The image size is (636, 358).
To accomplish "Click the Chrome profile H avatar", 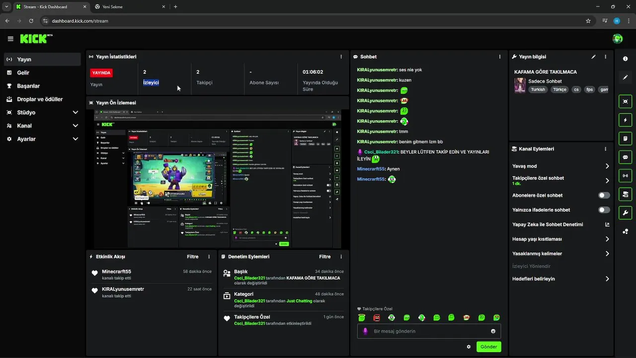I will [x=617, y=21].
